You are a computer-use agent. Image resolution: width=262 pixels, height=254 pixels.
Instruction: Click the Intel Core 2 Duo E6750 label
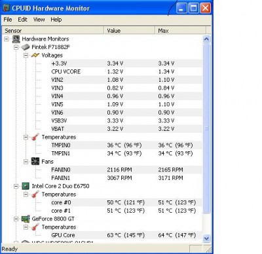60,186
